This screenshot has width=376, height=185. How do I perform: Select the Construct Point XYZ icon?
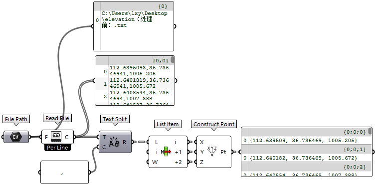click(x=212, y=152)
